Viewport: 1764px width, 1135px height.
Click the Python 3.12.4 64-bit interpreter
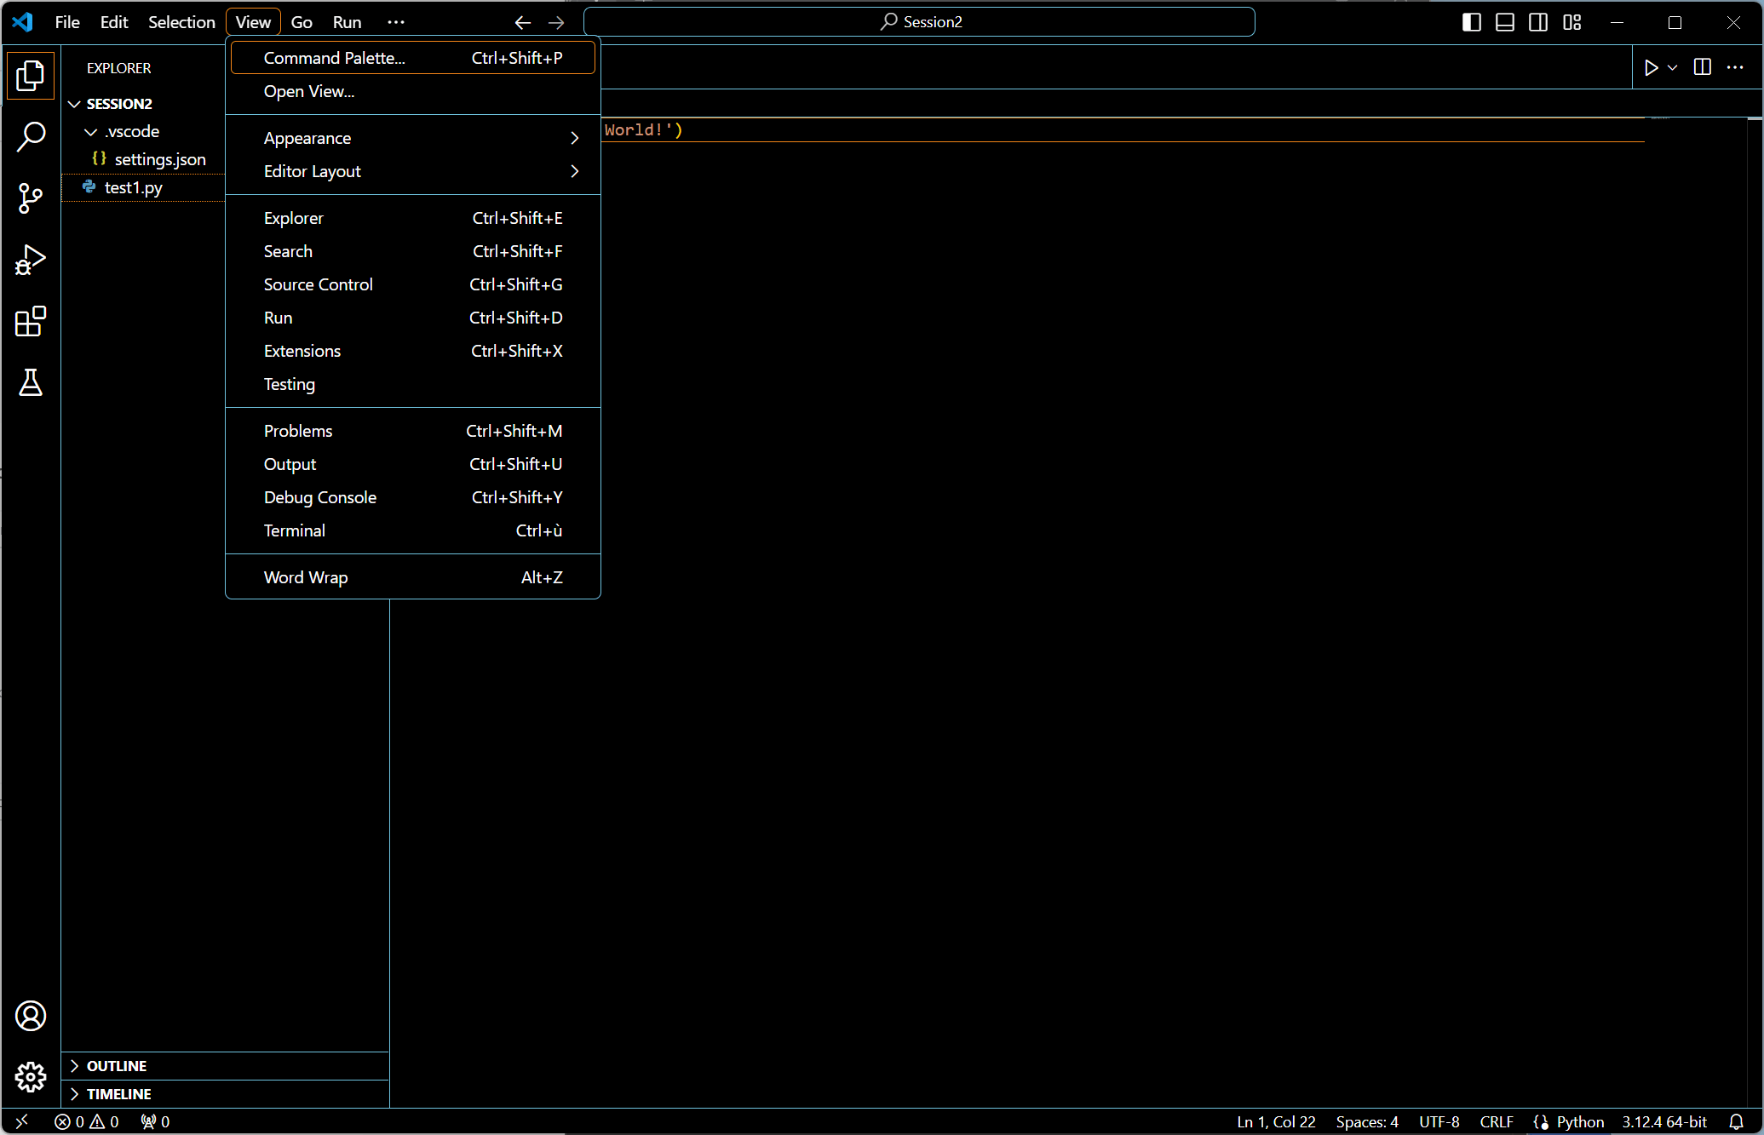pyautogui.click(x=1663, y=1122)
